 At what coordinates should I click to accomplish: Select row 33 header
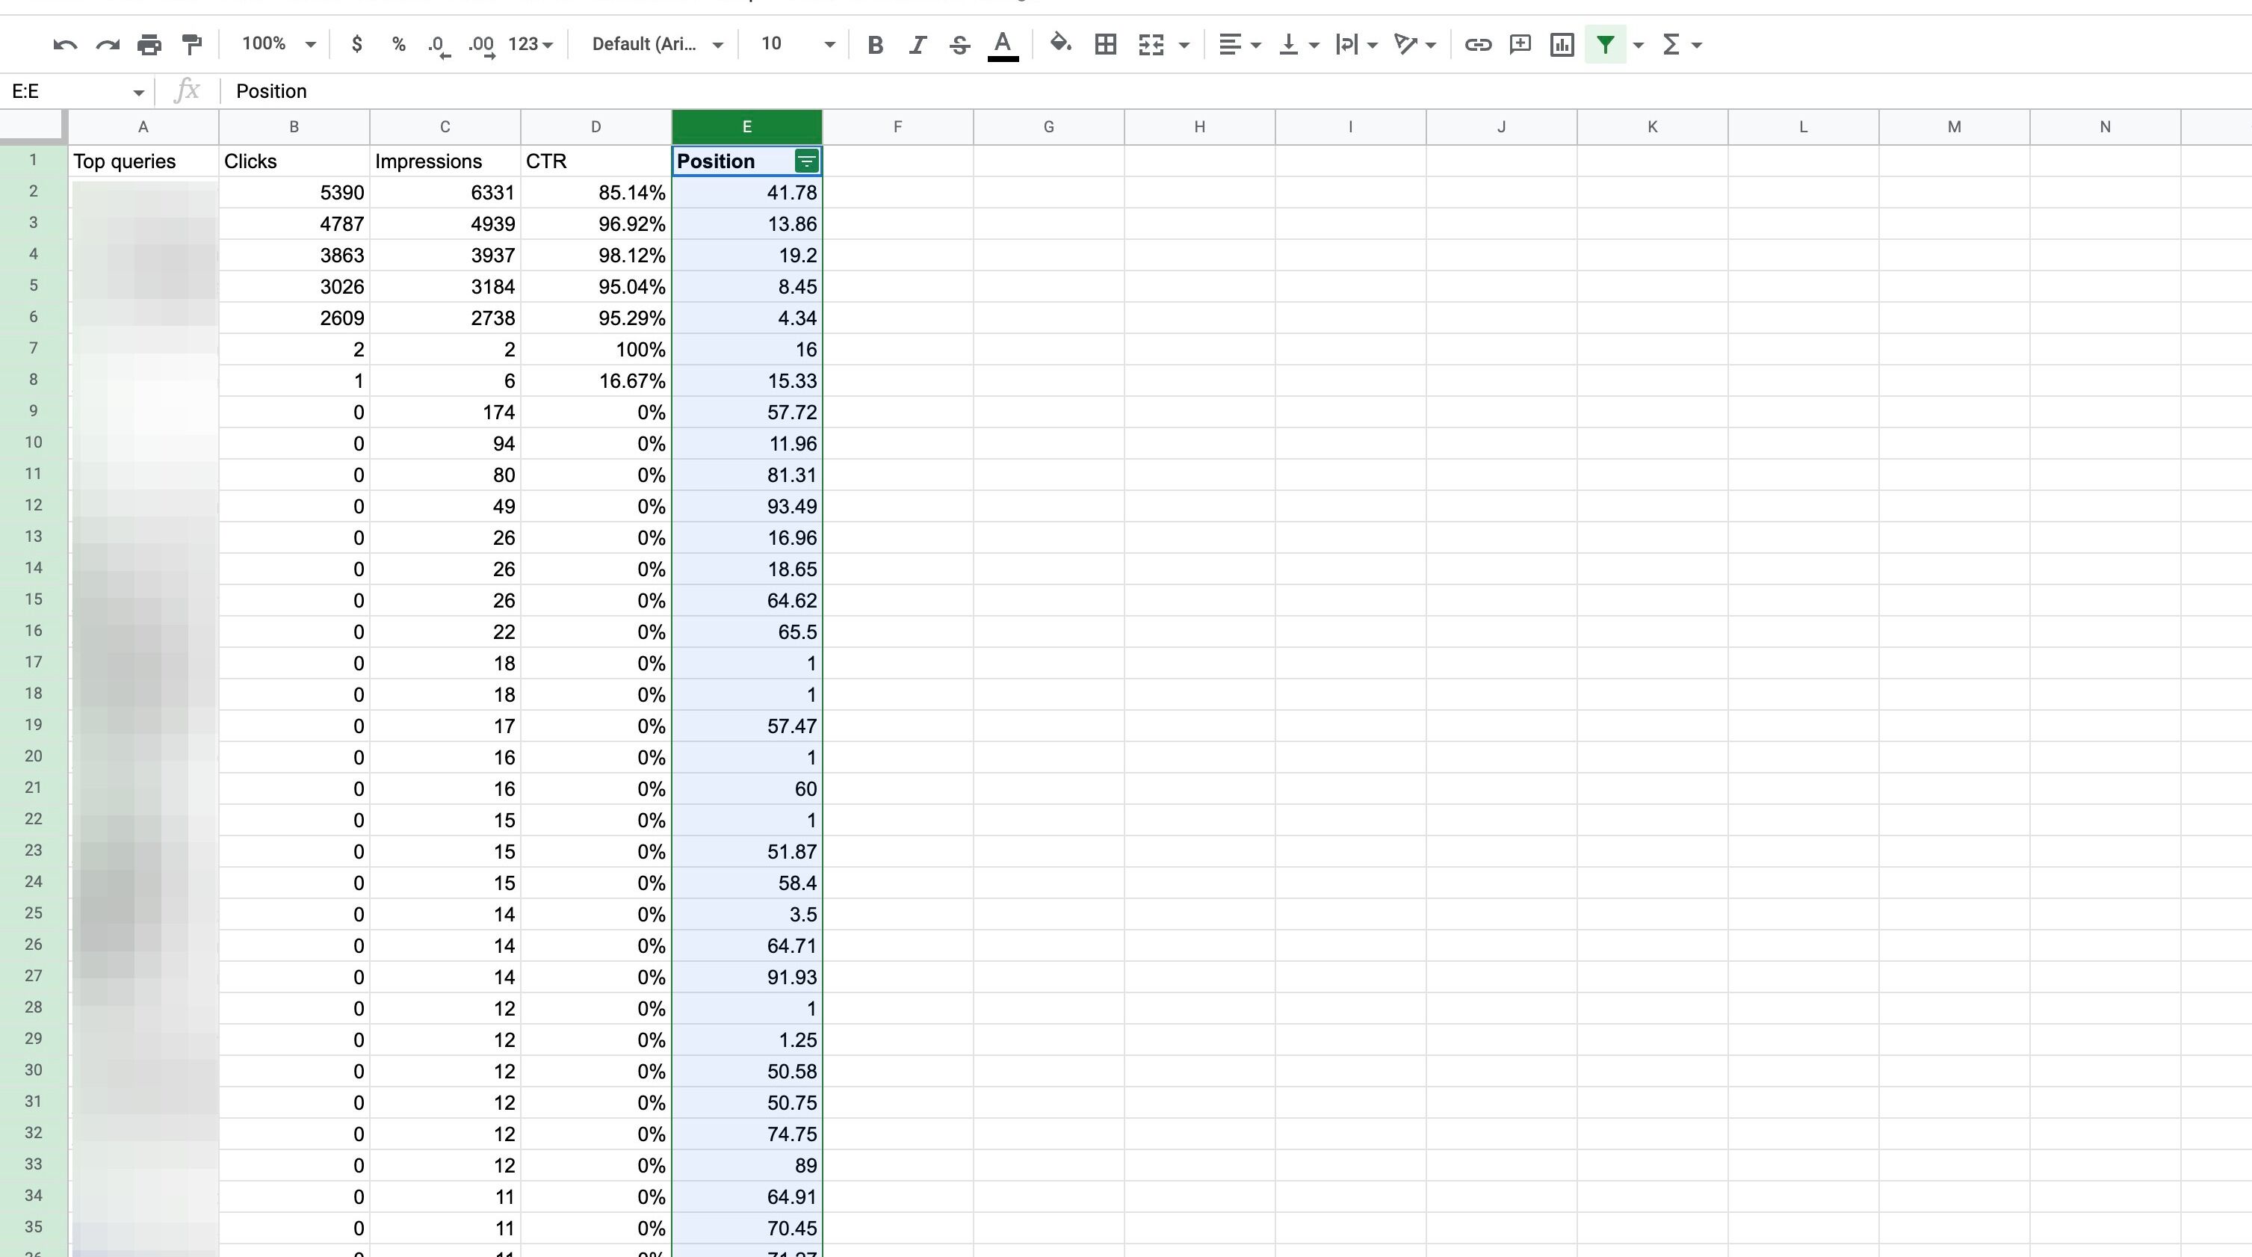coord(33,1164)
